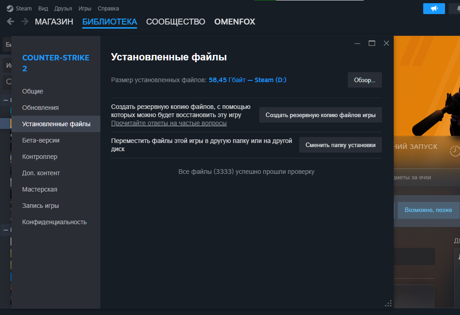Switch to the МАГАЗИН tab

(54, 22)
